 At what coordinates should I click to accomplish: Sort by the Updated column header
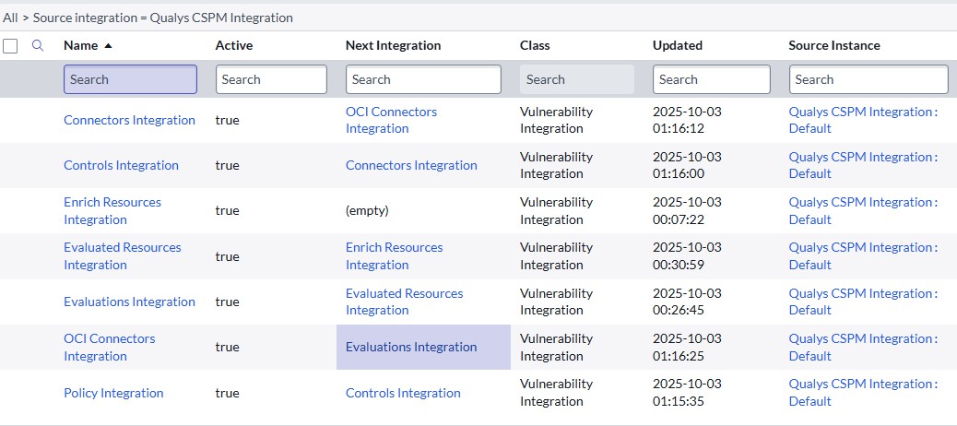(x=678, y=45)
